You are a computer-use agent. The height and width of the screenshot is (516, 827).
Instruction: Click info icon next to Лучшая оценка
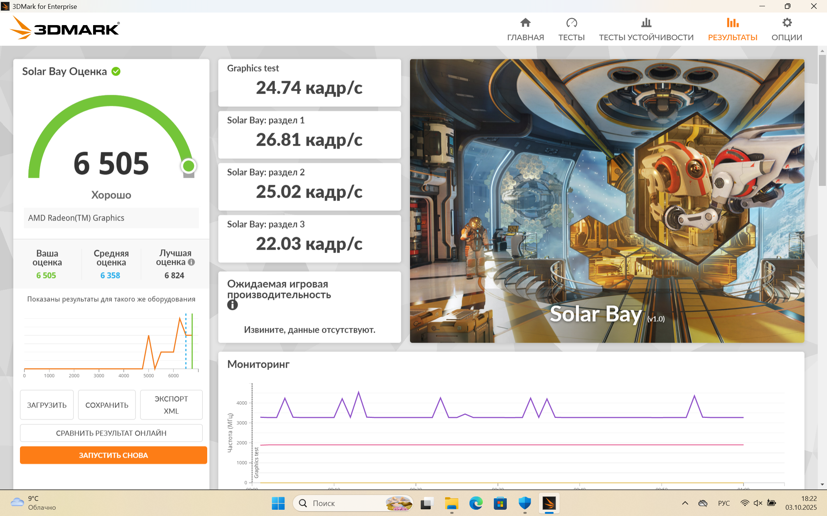[x=191, y=262]
